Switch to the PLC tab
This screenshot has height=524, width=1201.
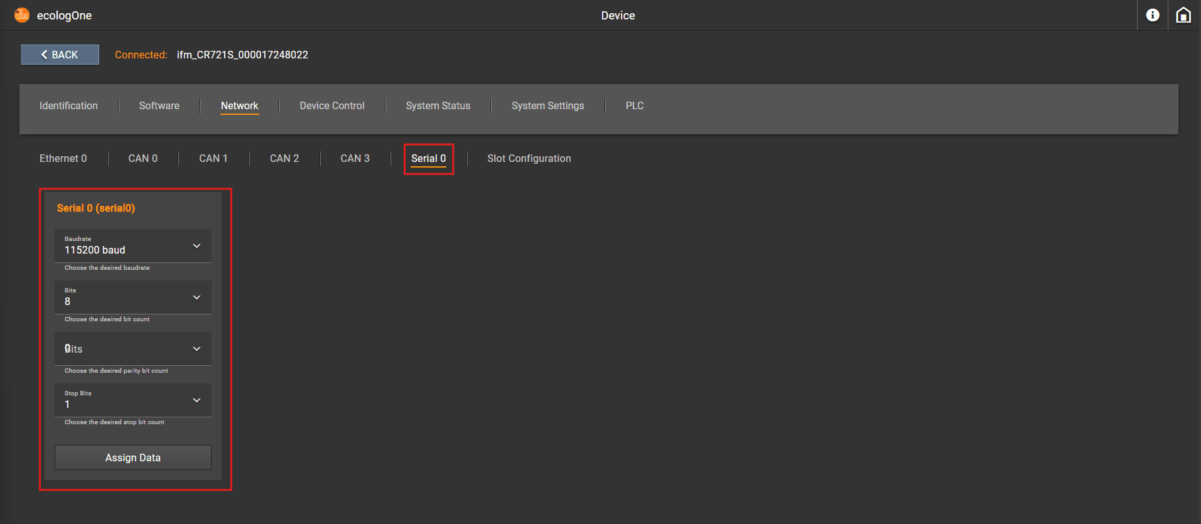pos(635,105)
